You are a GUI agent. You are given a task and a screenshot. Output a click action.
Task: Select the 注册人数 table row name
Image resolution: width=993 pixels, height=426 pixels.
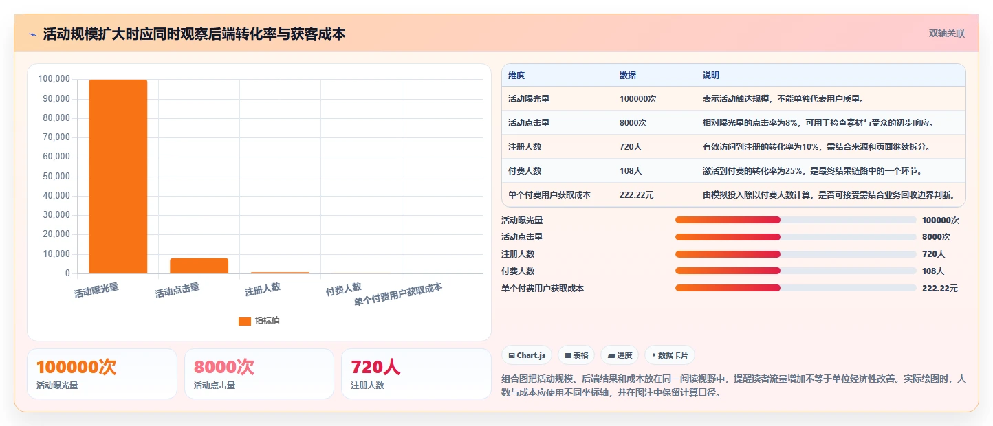click(x=525, y=147)
